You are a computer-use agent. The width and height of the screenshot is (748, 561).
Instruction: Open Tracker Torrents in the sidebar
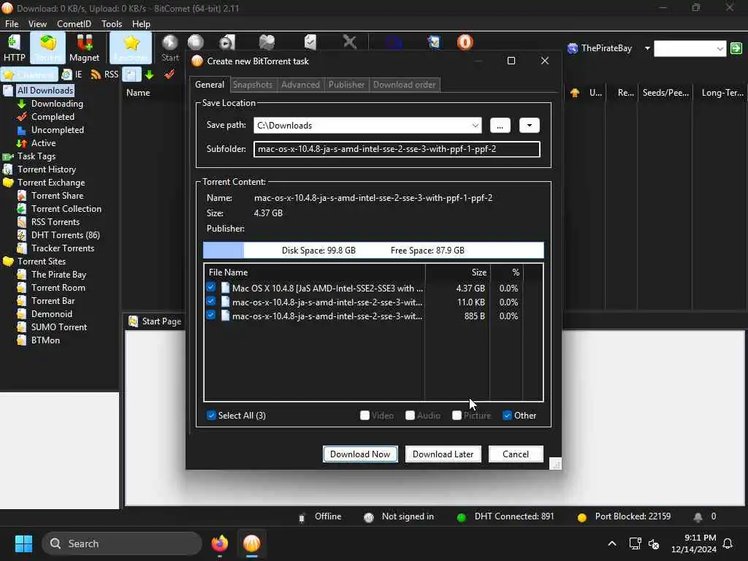[63, 248]
